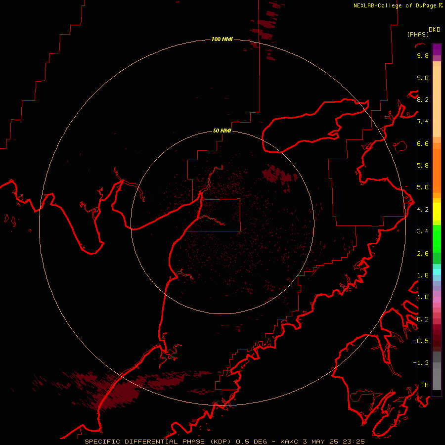
Task: Click the KAKC station identifier in footer
Action: [289, 442]
